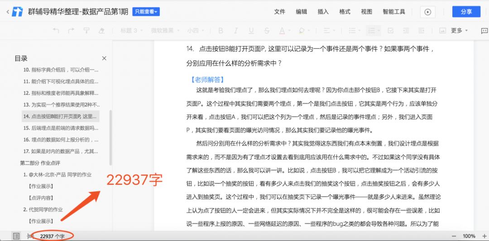Click the outline panel scrollbar
Viewport: 489px width, 241px height.
pos(111,137)
